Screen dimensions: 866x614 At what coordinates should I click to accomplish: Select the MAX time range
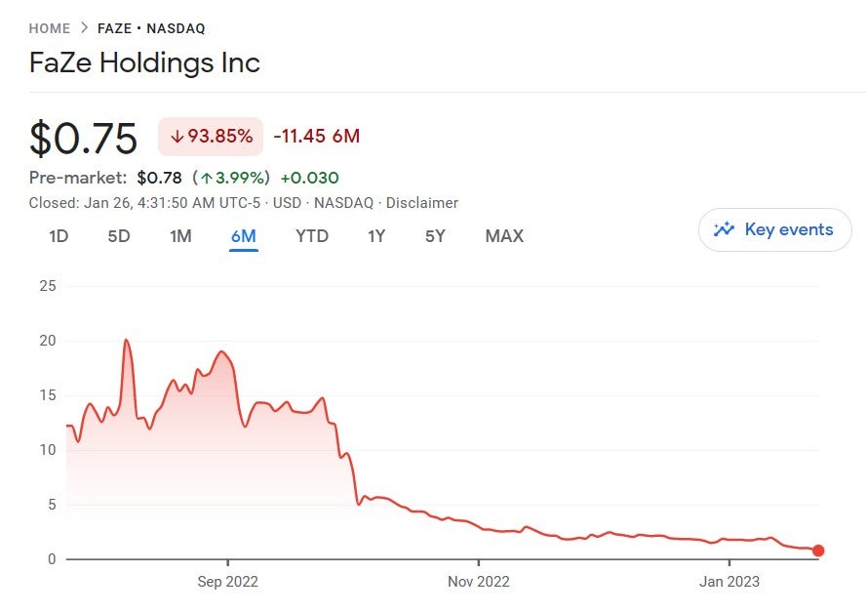coord(503,235)
